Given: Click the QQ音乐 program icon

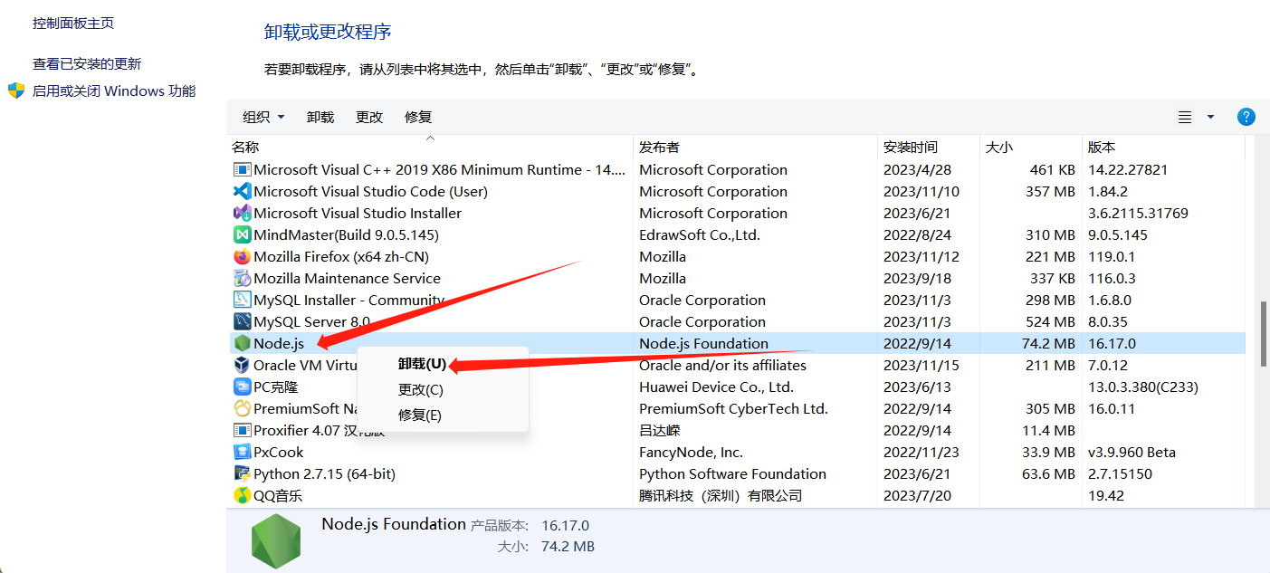Looking at the screenshot, I should tap(242, 495).
